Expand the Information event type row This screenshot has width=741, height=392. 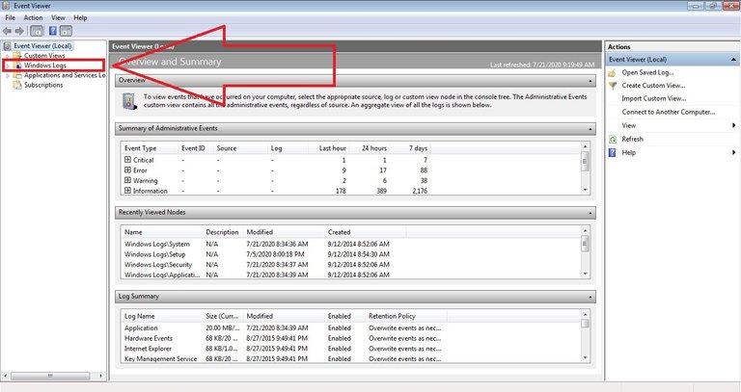click(x=127, y=191)
